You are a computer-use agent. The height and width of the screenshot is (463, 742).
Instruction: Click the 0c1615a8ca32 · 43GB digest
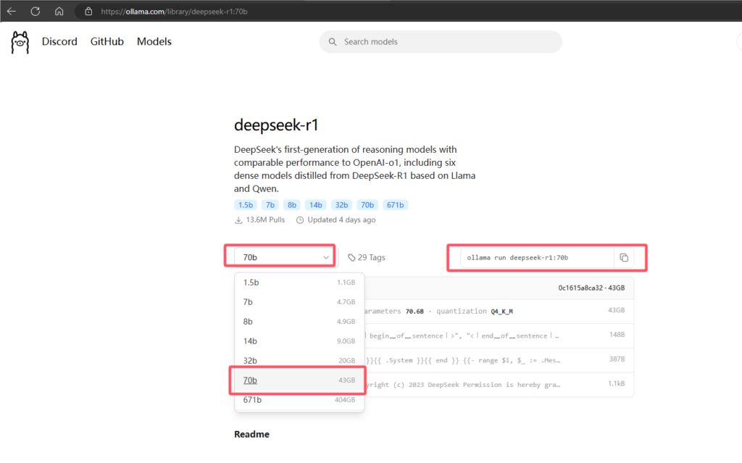pos(591,288)
